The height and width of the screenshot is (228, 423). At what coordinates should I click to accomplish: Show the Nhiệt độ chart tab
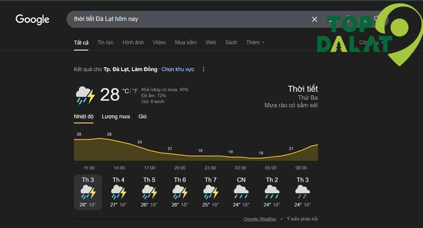point(84,117)
